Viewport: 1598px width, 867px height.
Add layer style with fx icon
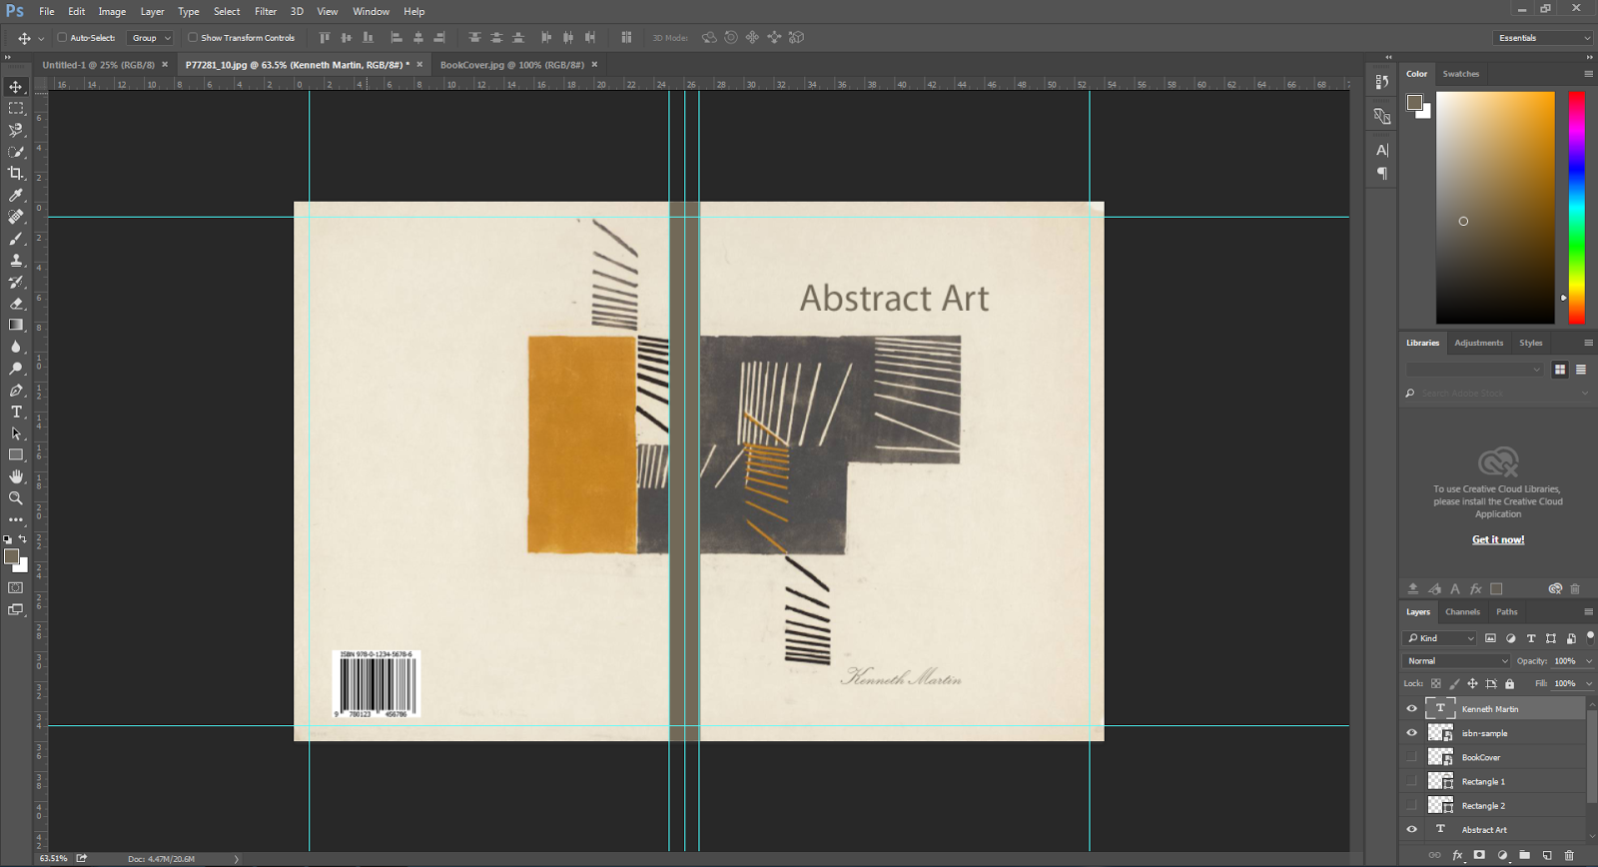click(1457, 855)
